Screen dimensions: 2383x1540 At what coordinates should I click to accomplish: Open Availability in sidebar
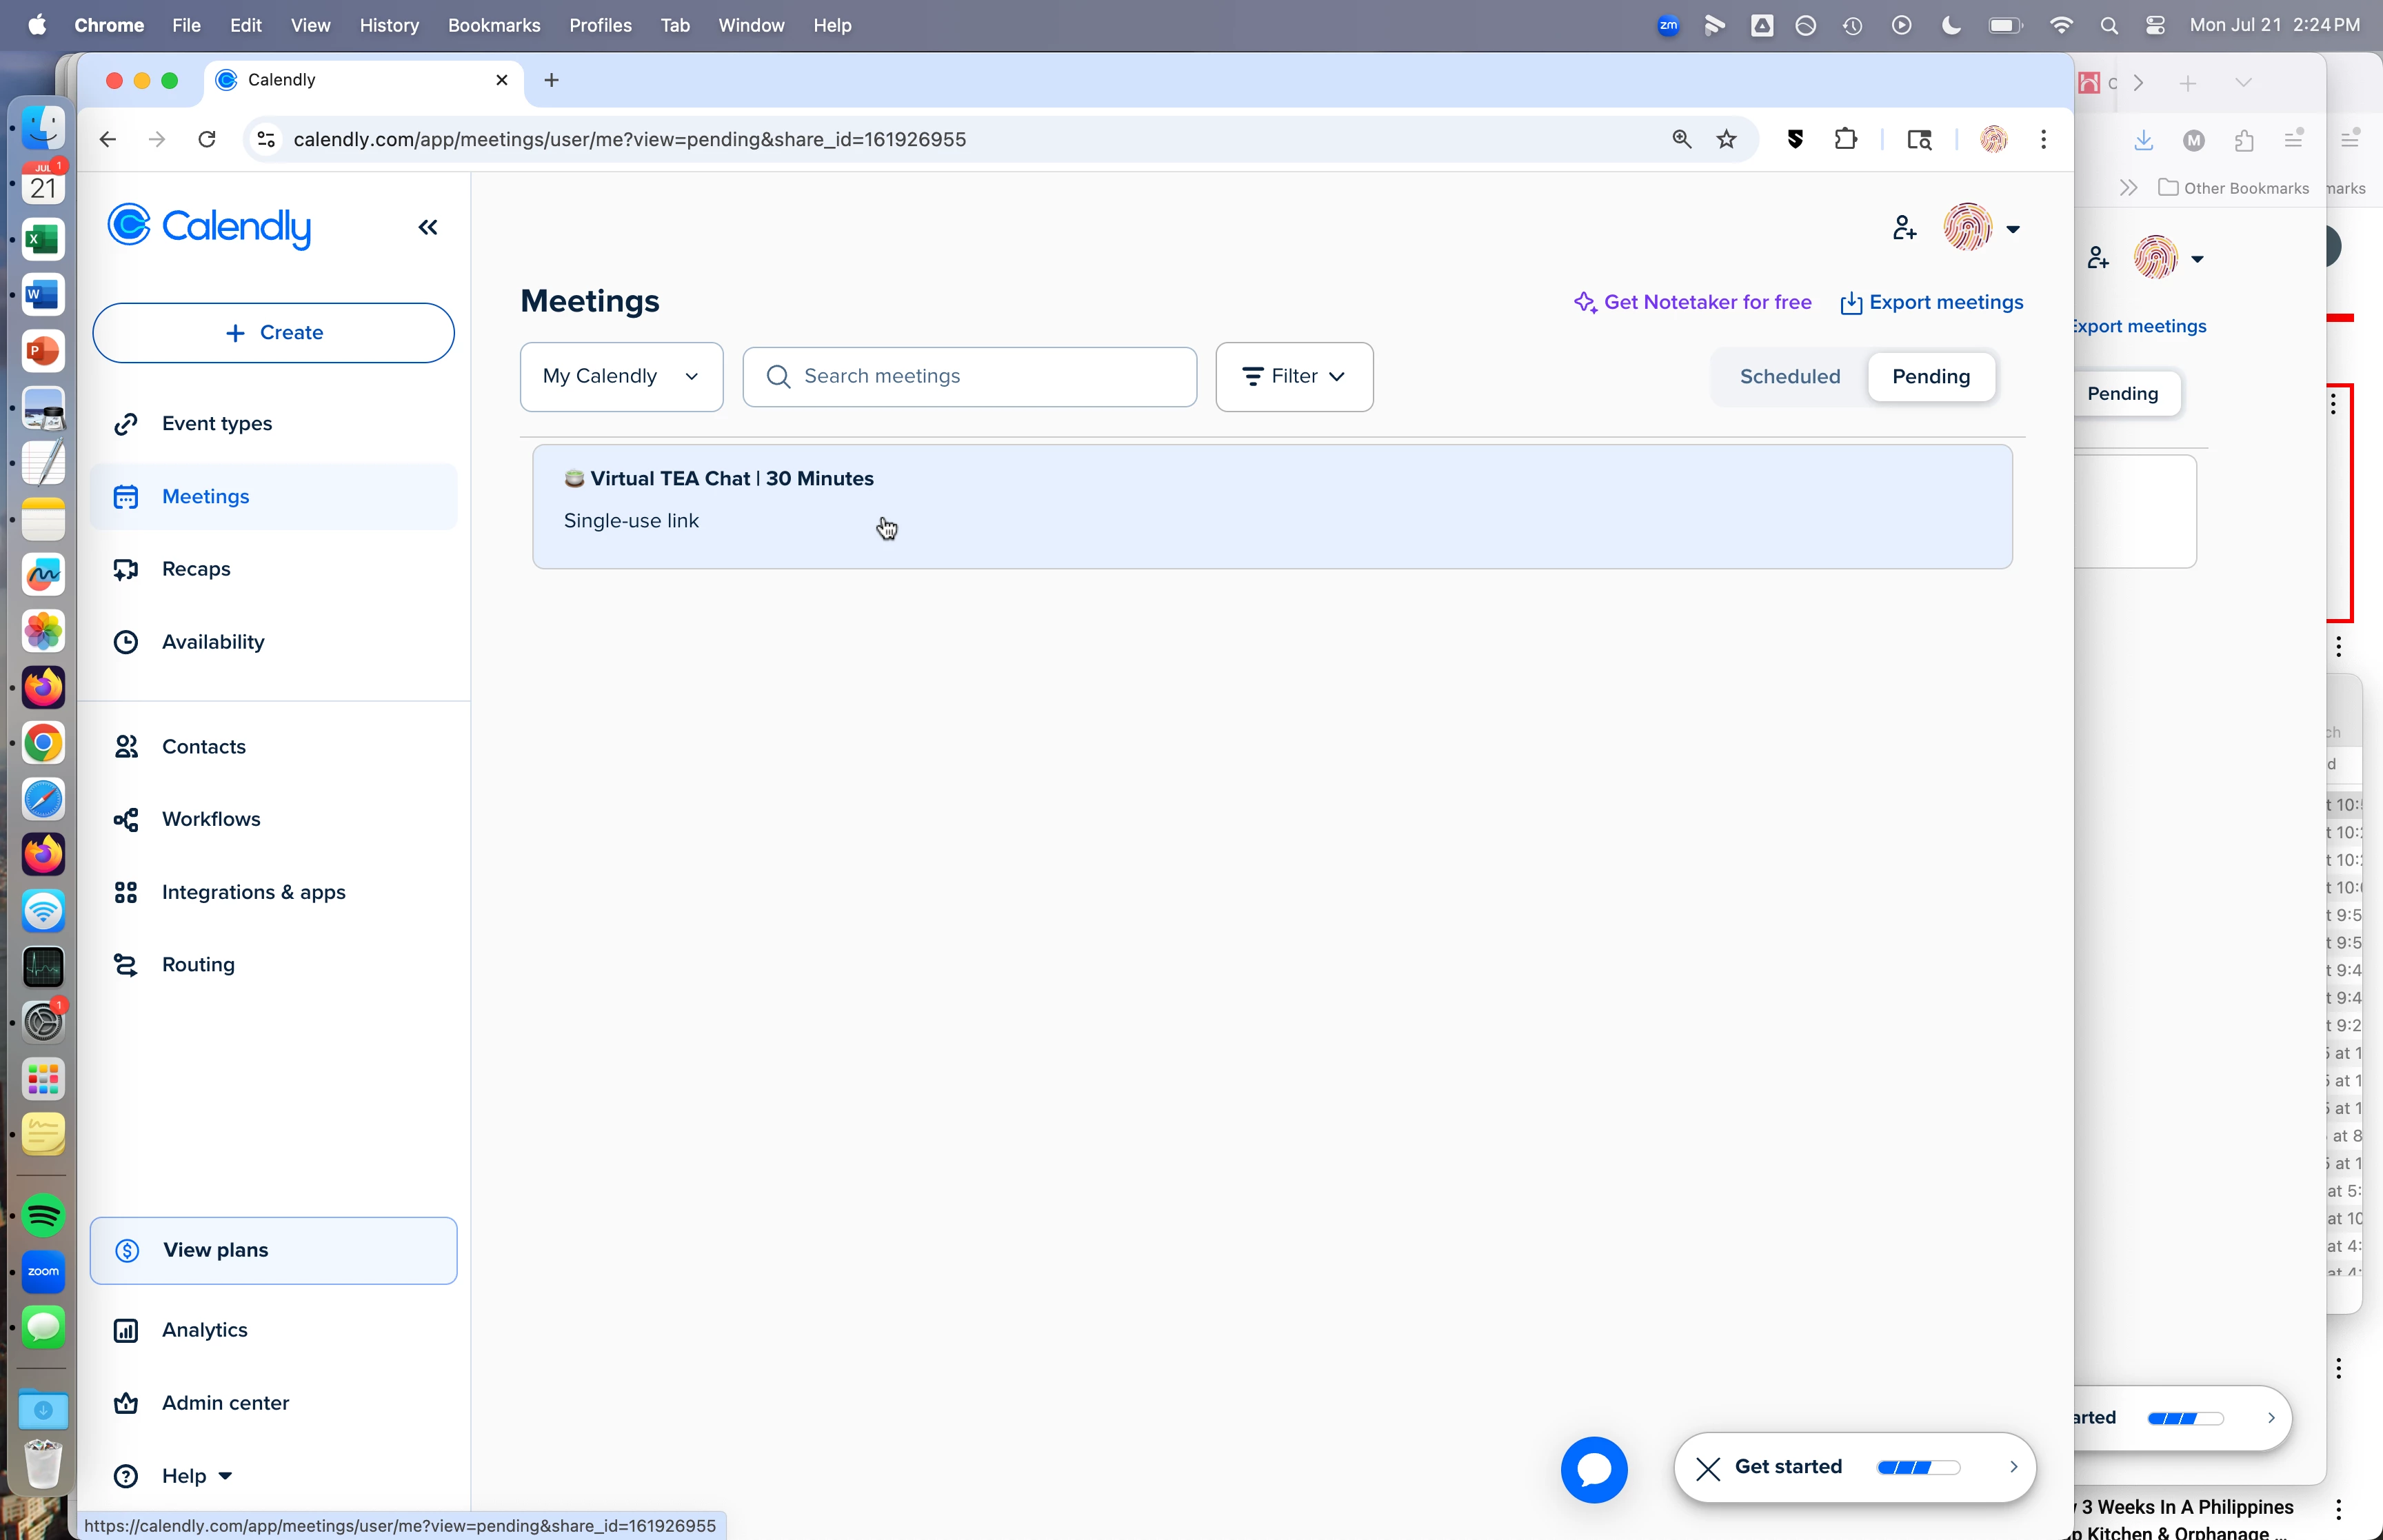[273, 641]
